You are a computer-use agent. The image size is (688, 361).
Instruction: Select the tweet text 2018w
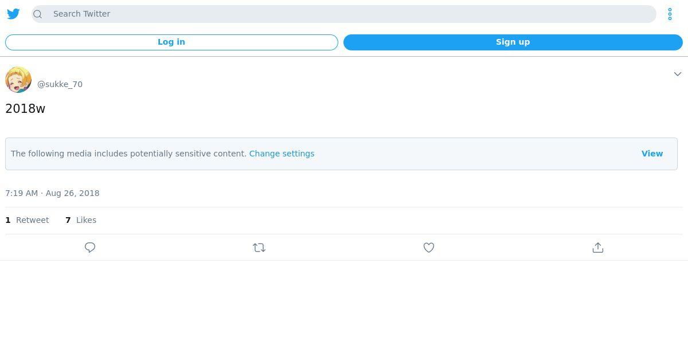coord(25,109)
